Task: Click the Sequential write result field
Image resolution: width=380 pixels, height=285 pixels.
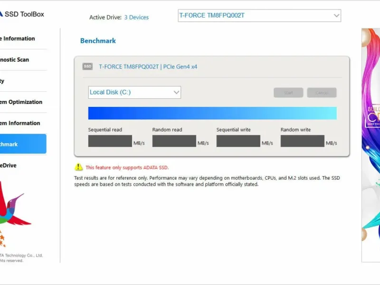Action: pyautogui.click(x=238, y=141)
